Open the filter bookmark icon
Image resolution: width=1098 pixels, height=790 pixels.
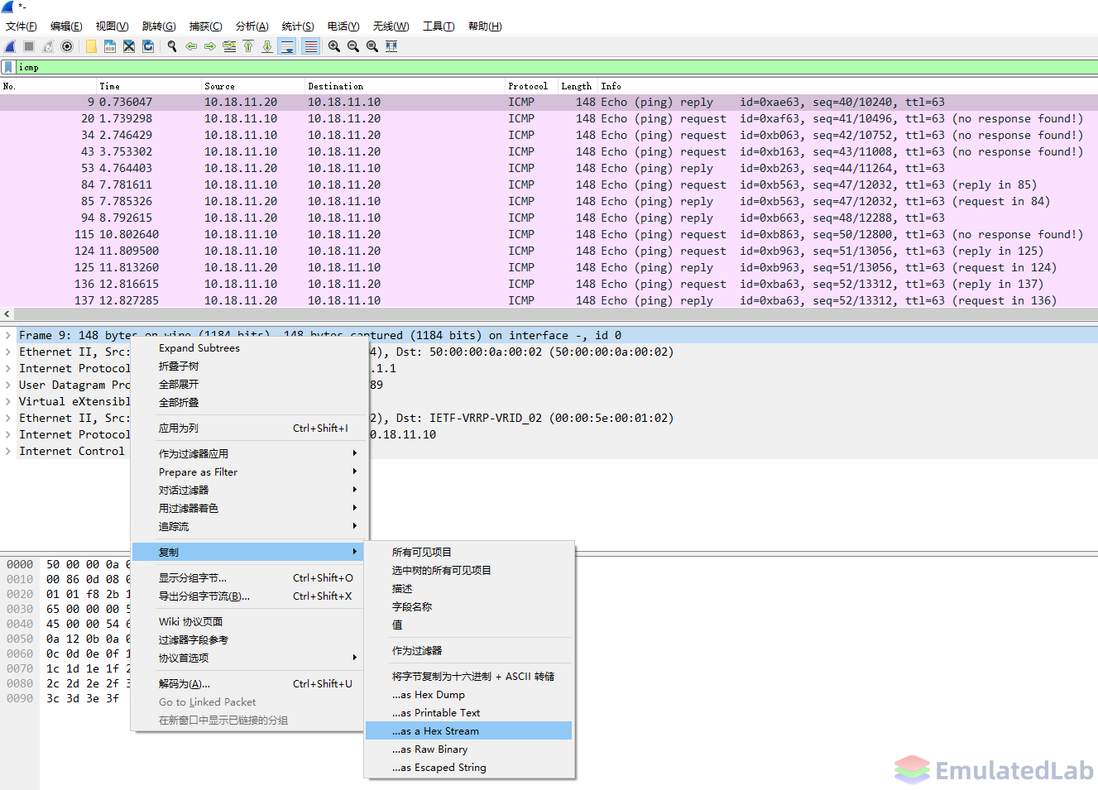point(8,67)
